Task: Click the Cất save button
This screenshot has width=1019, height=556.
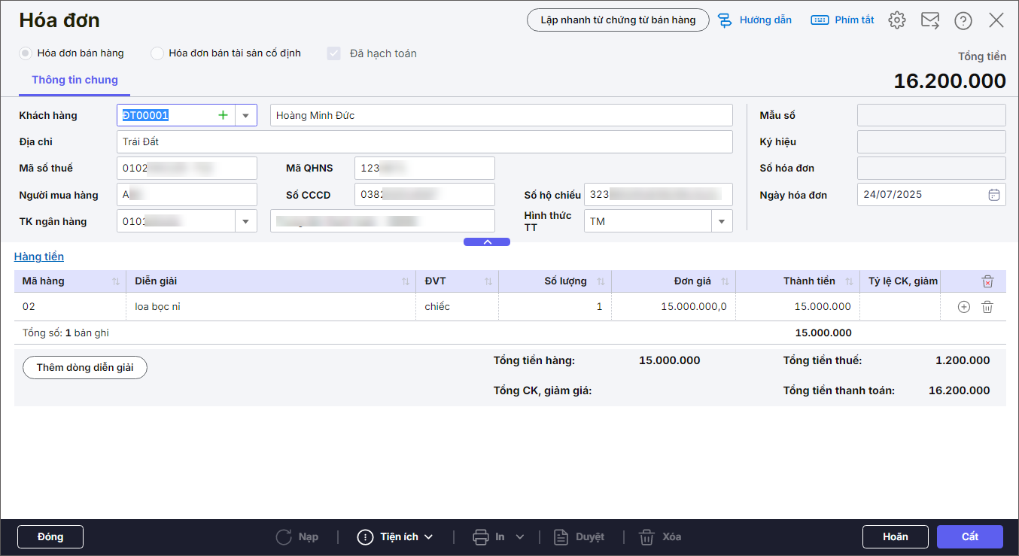Action: click(x=969, y=536)
